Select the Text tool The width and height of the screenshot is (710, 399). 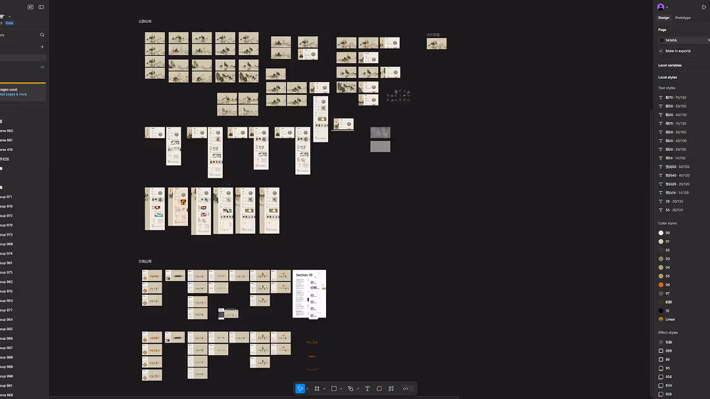click(367, 388)
